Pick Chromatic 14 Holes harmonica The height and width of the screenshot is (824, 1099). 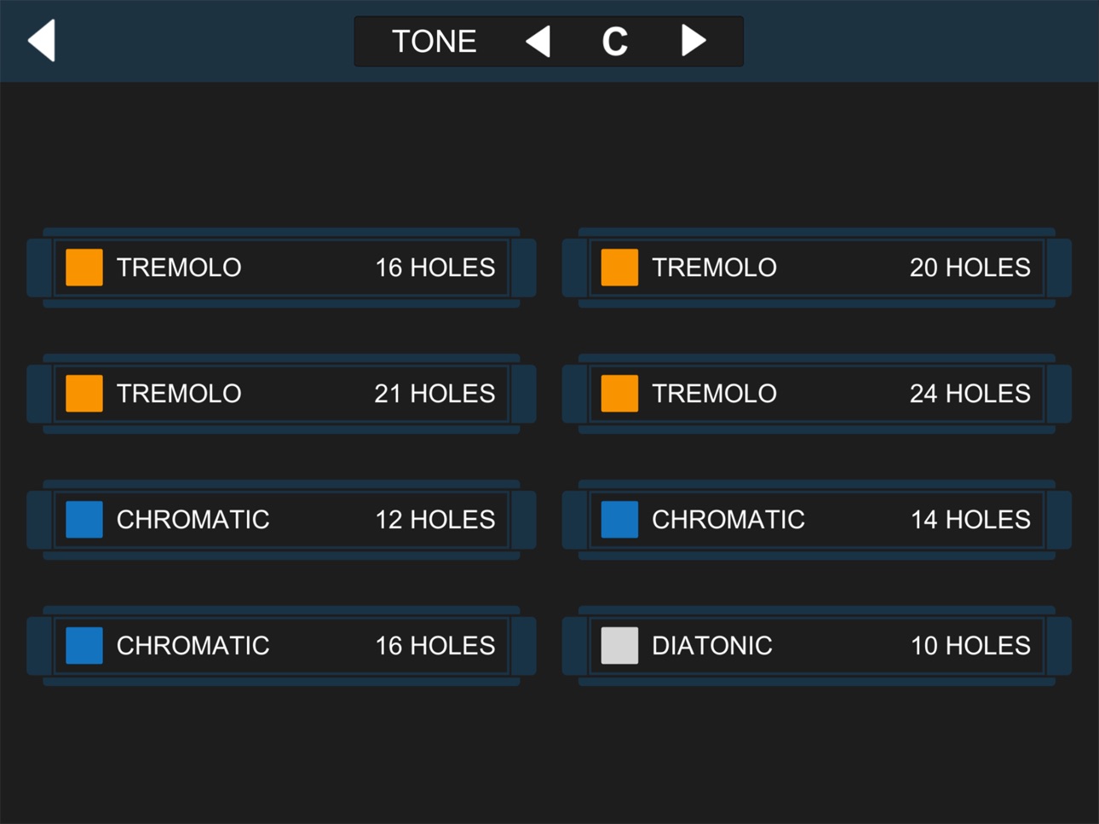pyautogui.click(x=816, y=520)
